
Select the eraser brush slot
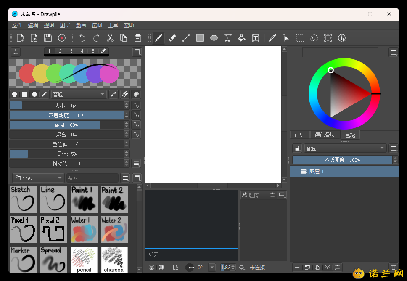point(103,51)
